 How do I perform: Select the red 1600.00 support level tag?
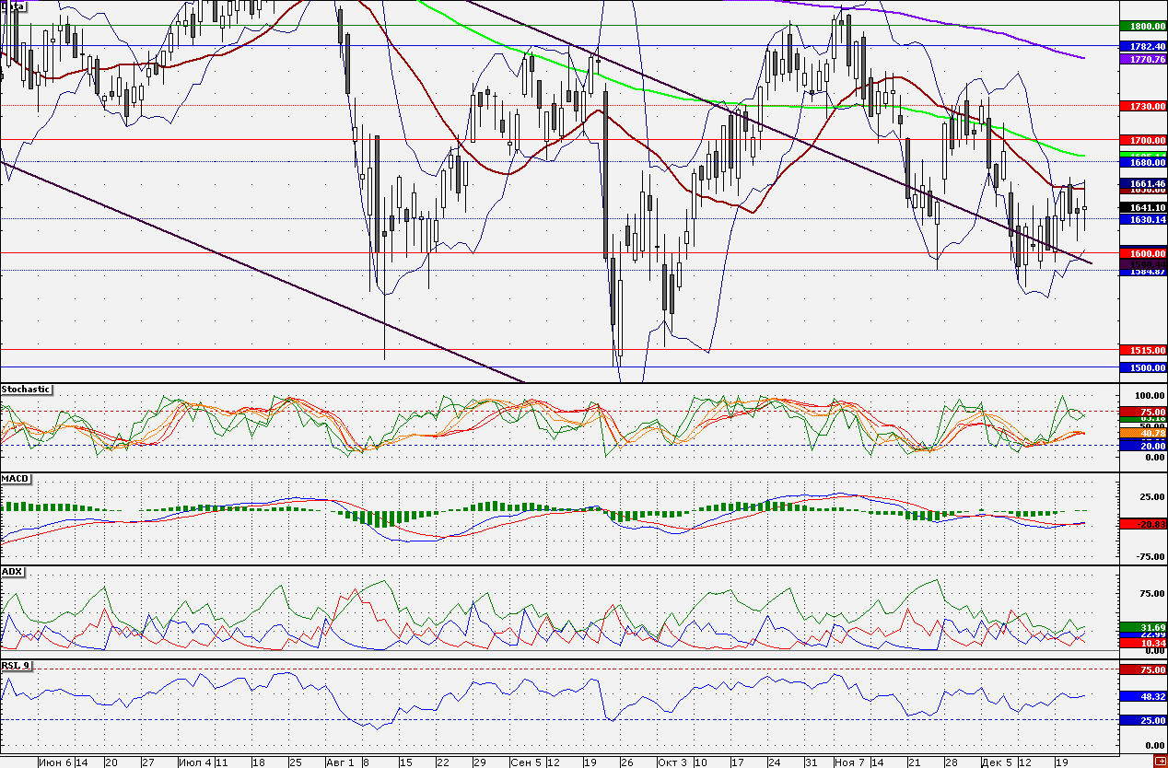tap(1141, 253)
